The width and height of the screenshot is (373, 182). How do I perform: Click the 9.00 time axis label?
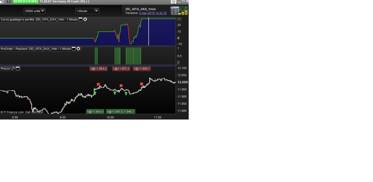coord(63,117)
